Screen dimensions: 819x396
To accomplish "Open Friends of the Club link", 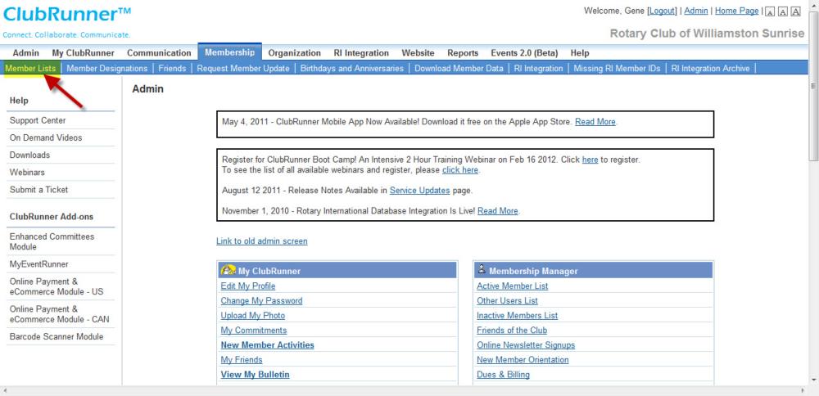I will (x=512, y=331).
